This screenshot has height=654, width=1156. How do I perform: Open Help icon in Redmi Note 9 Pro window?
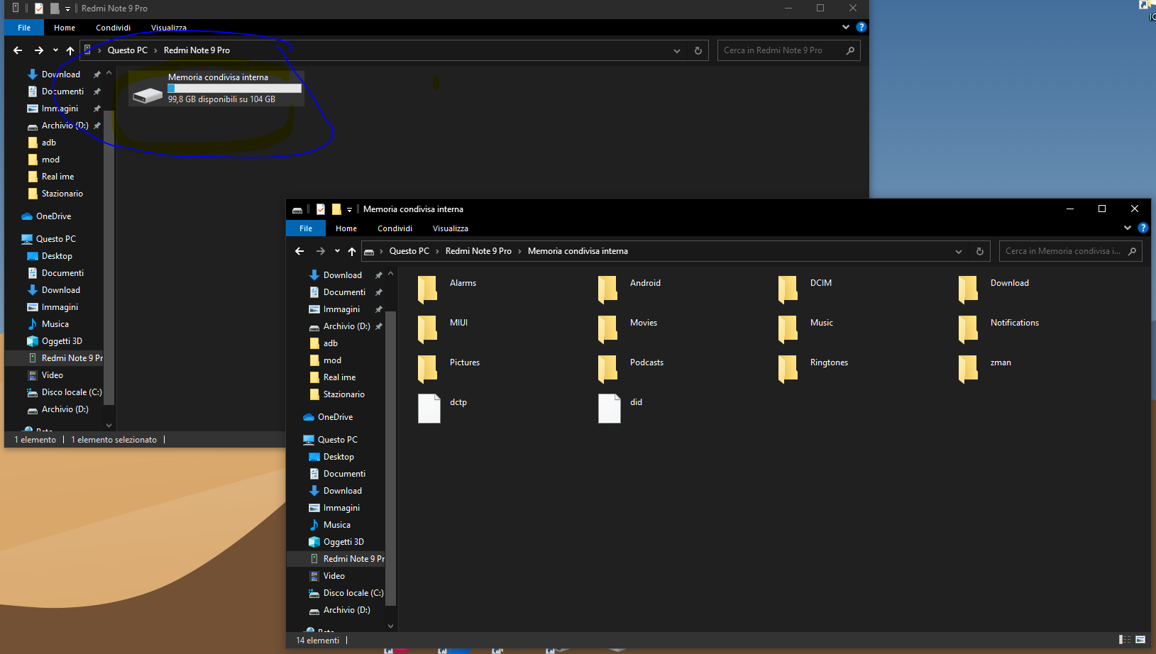click(862, 27)
